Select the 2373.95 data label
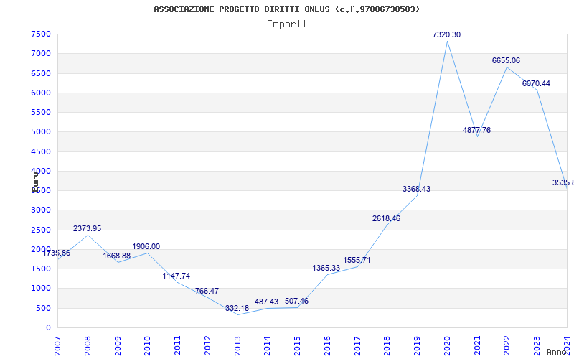Screen dimensions: 574x359 87,228
